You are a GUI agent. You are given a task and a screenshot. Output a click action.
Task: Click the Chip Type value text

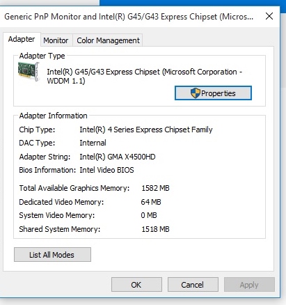tap(146, 130)
